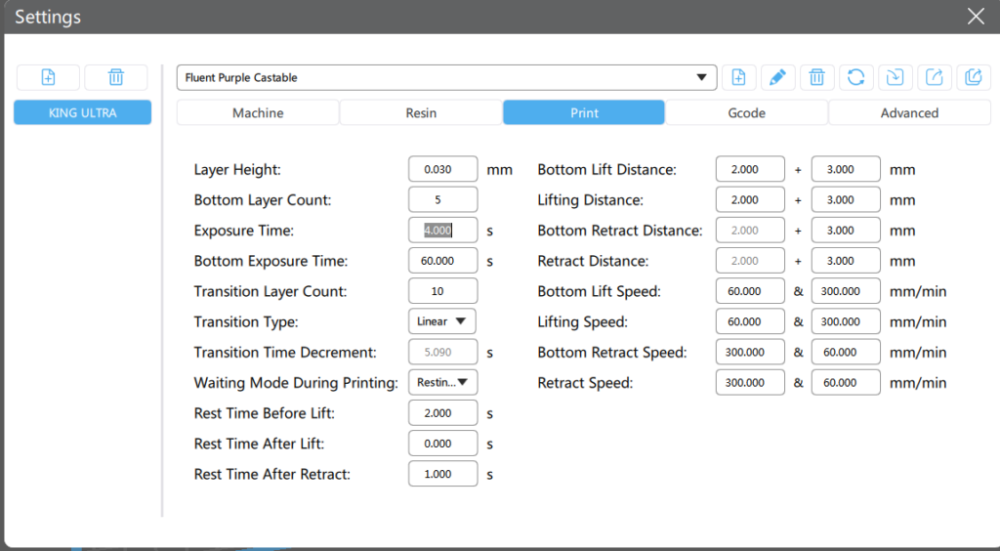Import profile with the download-box icon
Screen dimensions: 1000x551
point(896,77)
